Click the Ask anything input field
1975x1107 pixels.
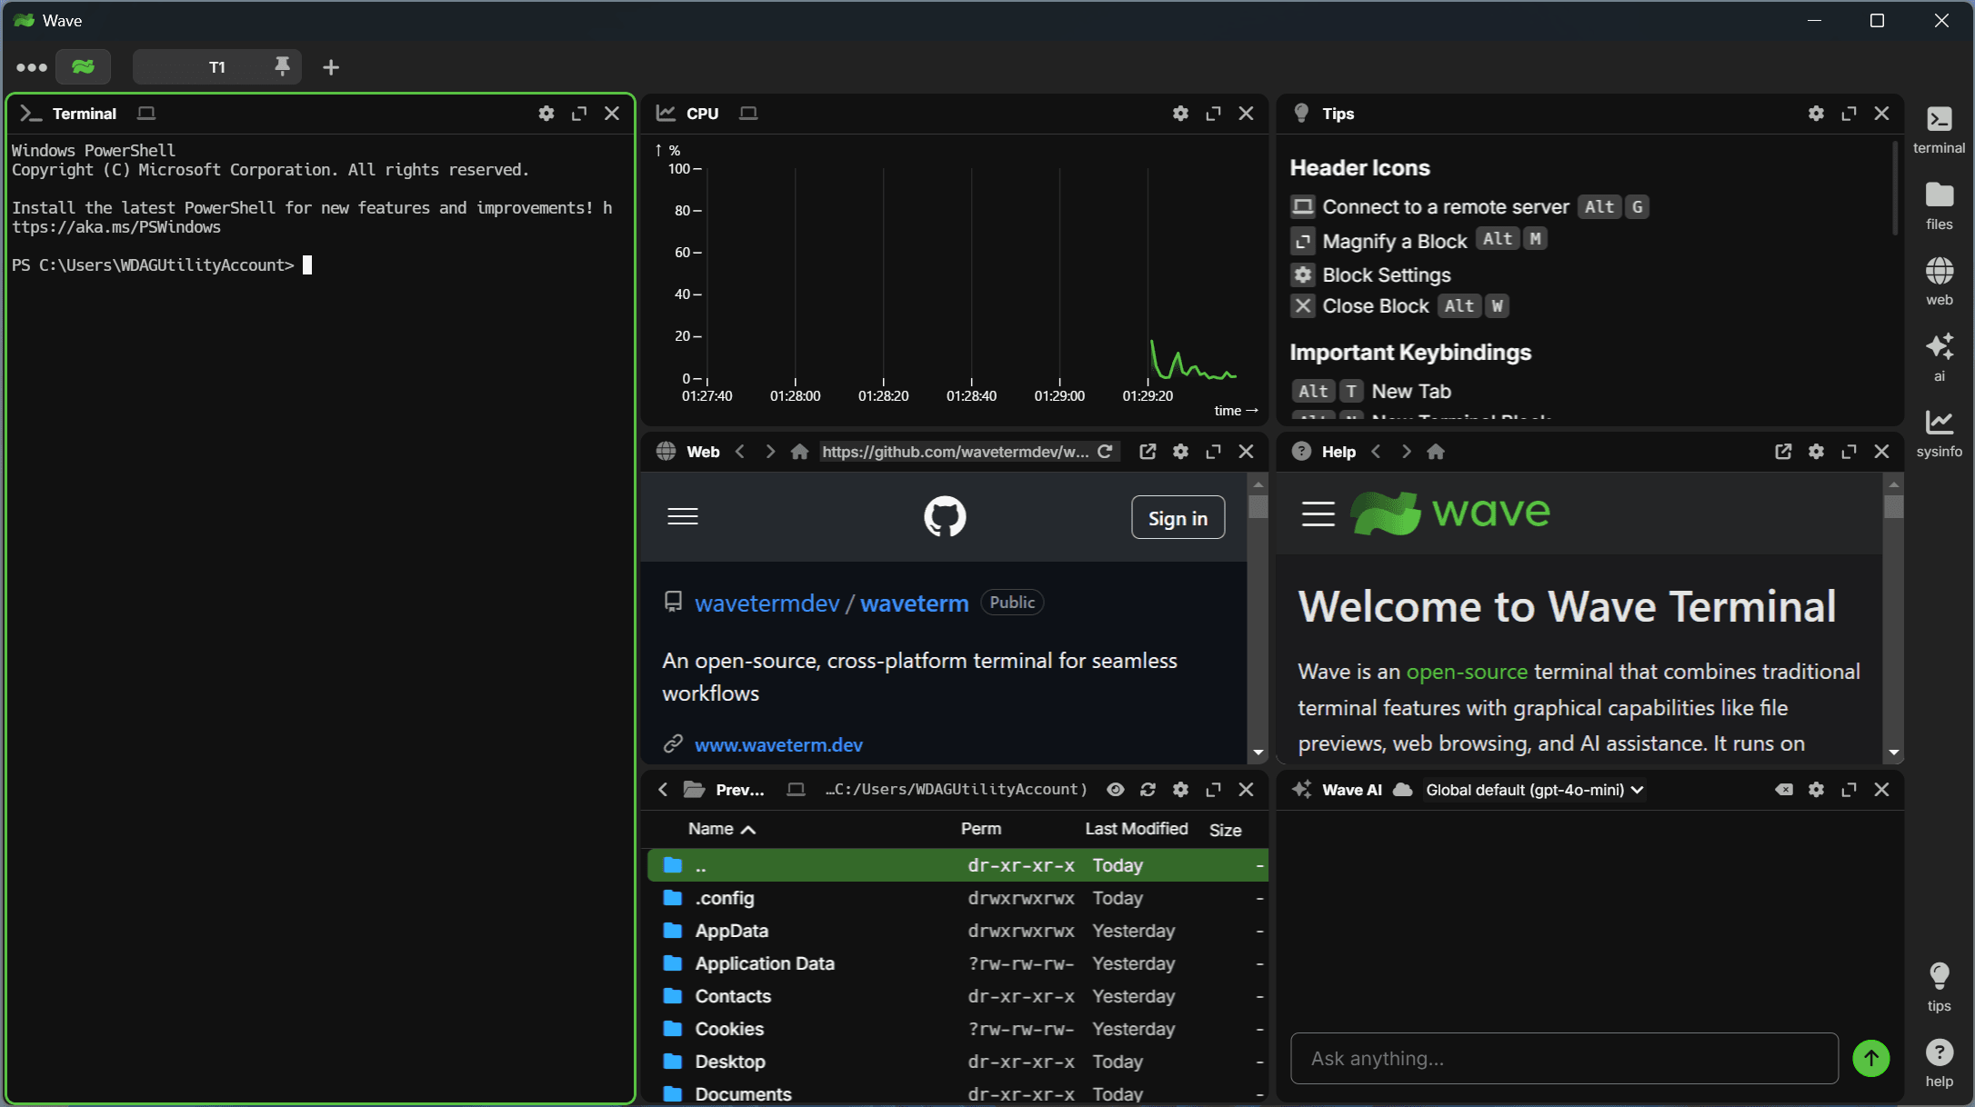(x=1564, y=1058)
